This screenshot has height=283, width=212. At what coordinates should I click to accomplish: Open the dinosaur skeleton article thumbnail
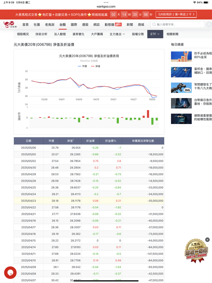[181, 88]
